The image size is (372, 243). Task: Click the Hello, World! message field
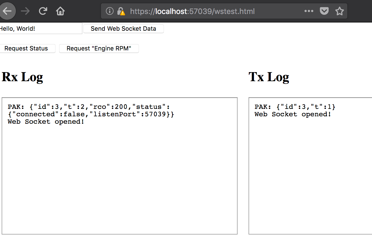point(41,29)
